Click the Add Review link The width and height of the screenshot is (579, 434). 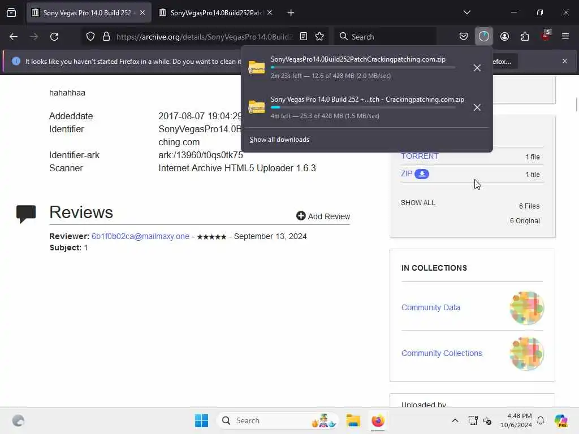pos(323,216)
